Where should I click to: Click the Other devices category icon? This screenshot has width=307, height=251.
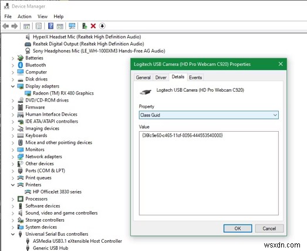point(21,163)
